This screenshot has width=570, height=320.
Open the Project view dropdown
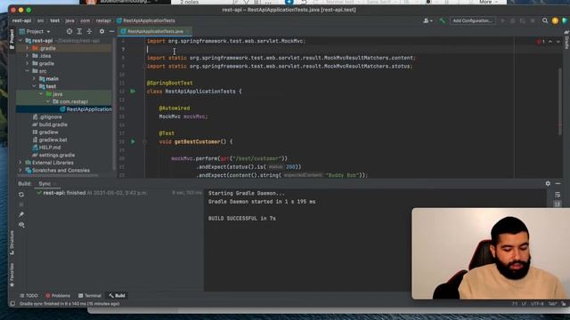pyautogui.click(x=35, y=32)
